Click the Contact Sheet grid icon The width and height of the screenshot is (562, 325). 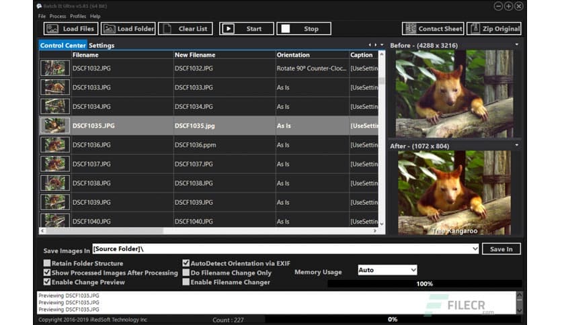(x=411, y=29)
